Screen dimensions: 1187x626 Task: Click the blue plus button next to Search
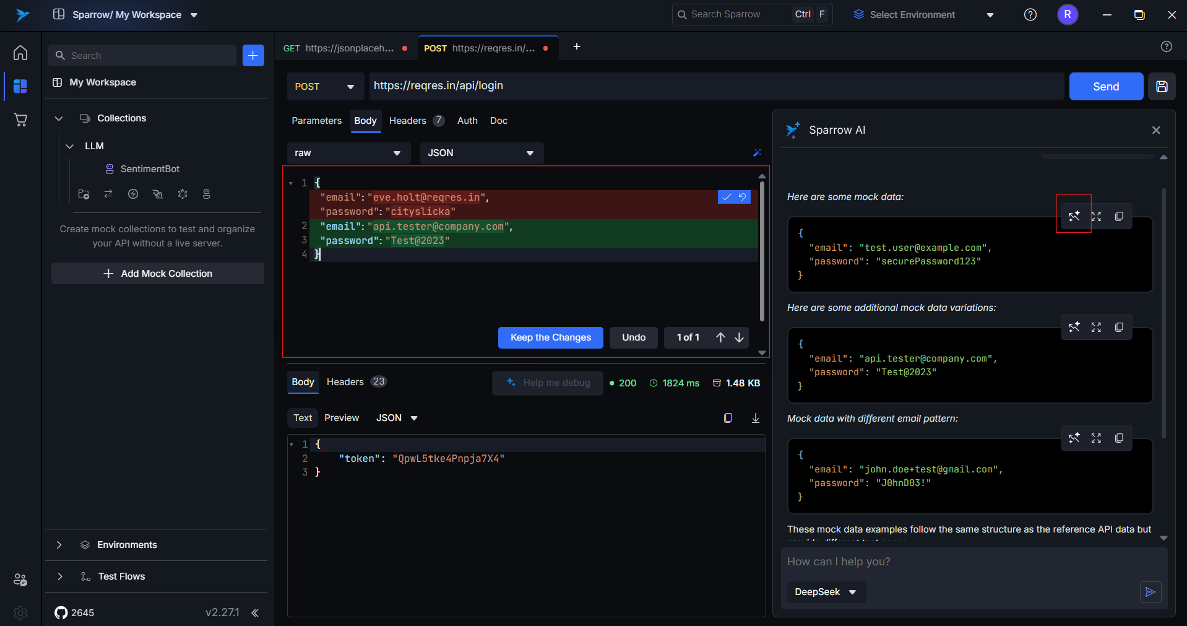(x=253, y=55)
